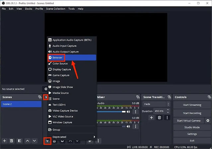Viewport: 212px width, 149px height.
Task: Click the add source plus icon
Action: point(47,141)
